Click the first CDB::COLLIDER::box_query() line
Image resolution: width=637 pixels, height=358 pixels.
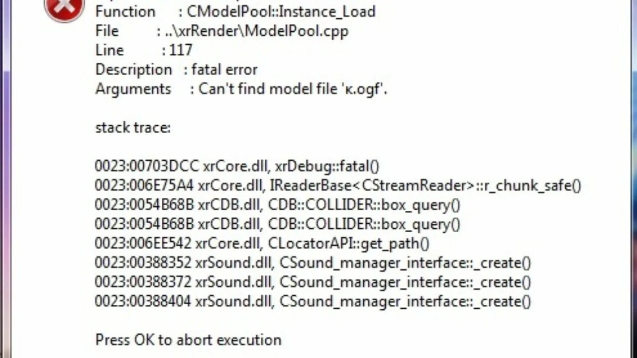click(364, 205)
